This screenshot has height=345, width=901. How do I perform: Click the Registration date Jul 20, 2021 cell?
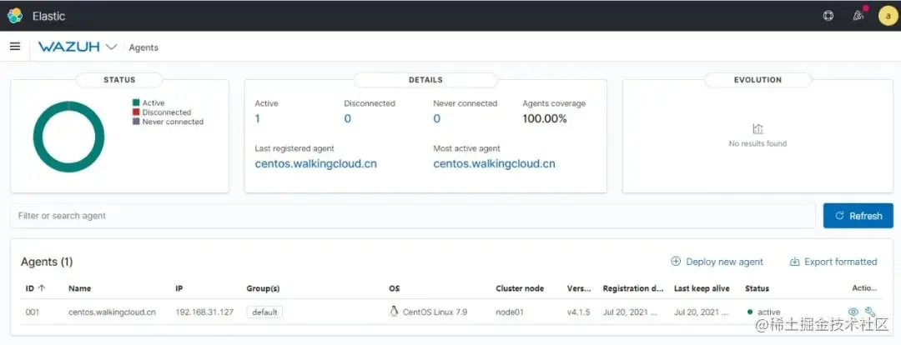(630, 312)
